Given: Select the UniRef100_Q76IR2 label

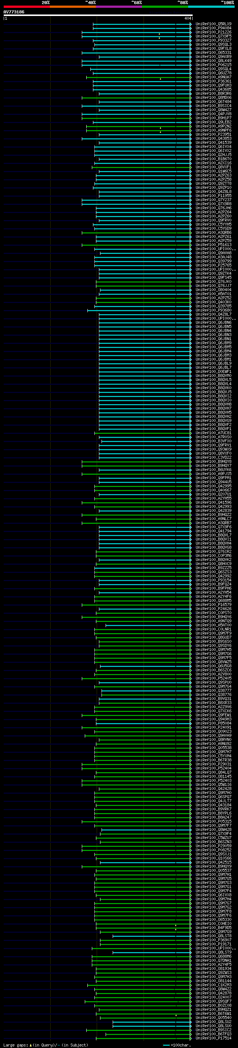Looking at the screenshot, I should (x=213, y=552).
